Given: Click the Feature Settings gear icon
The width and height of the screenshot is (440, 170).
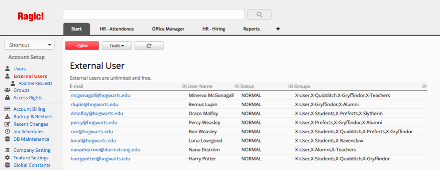Looking at the screenshot, I should click(8, 158).
